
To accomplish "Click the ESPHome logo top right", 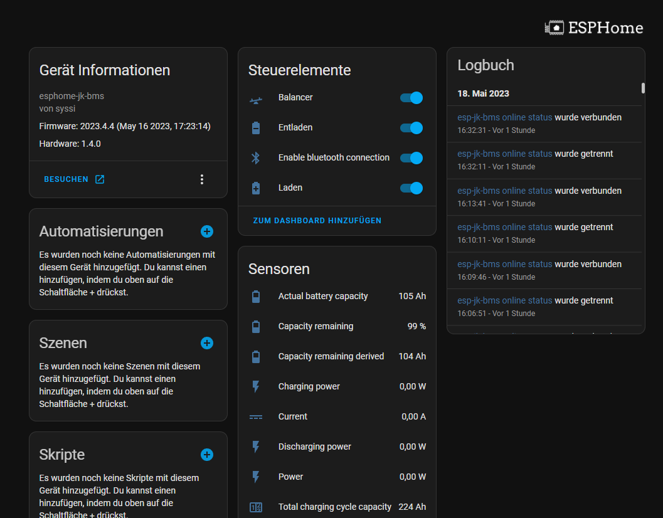I will tap(593, 27).
